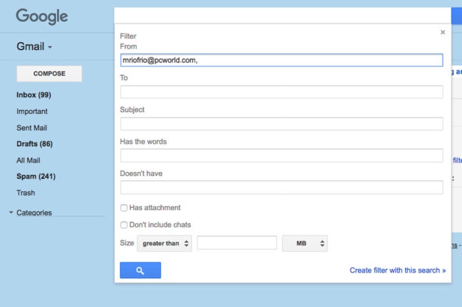
Task: Click the blue search magnifier button
Action: coord(140,270)
